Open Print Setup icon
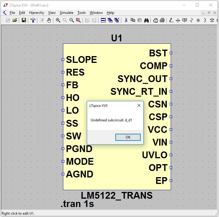This screenshot has height=217, width=219. coord(155,20)
